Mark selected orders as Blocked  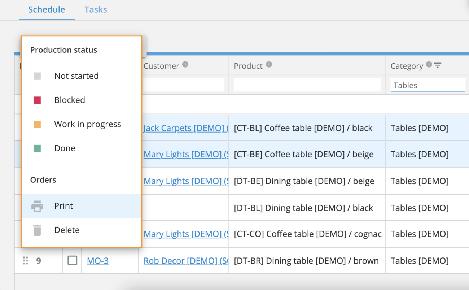tap(69, 100)
